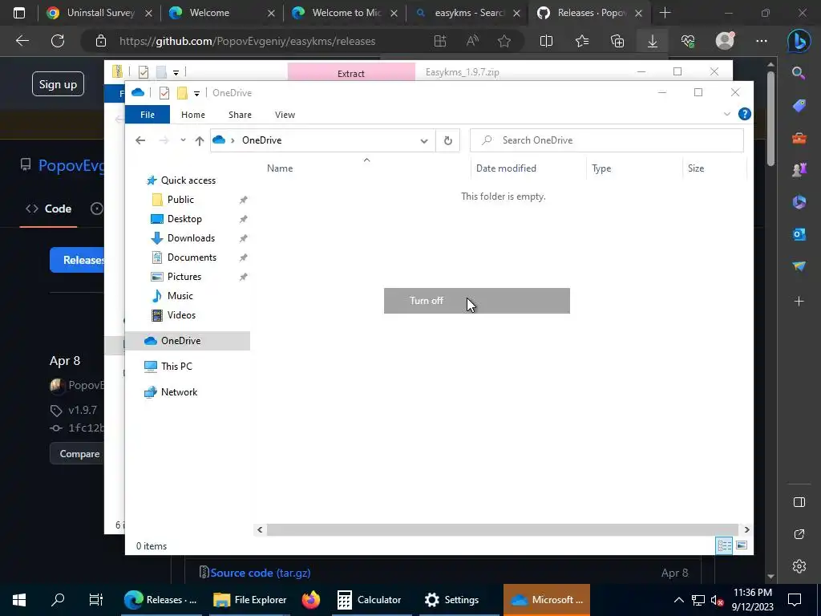
Task: Open explorer Help icon
Action: coord(744,114)
